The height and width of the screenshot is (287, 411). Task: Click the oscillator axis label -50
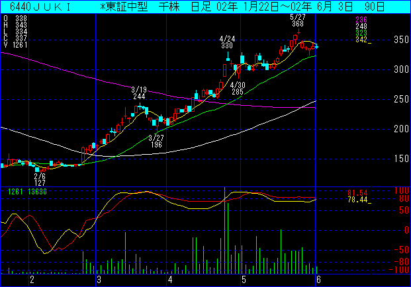[402, 250]
